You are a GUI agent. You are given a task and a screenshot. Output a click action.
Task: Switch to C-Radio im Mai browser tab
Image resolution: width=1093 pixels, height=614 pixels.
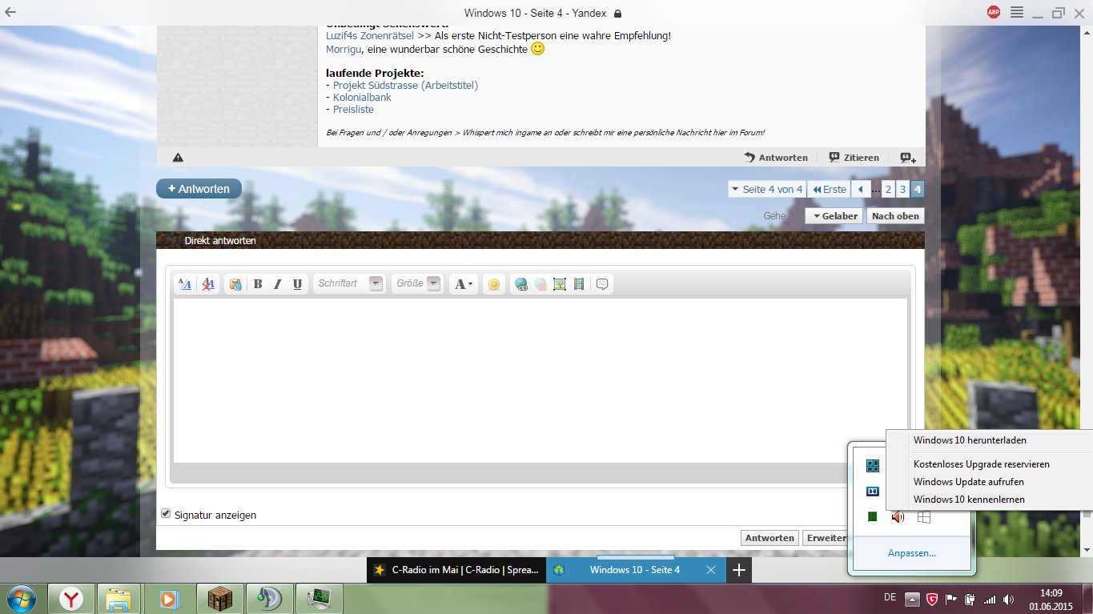tap(456, 570)
